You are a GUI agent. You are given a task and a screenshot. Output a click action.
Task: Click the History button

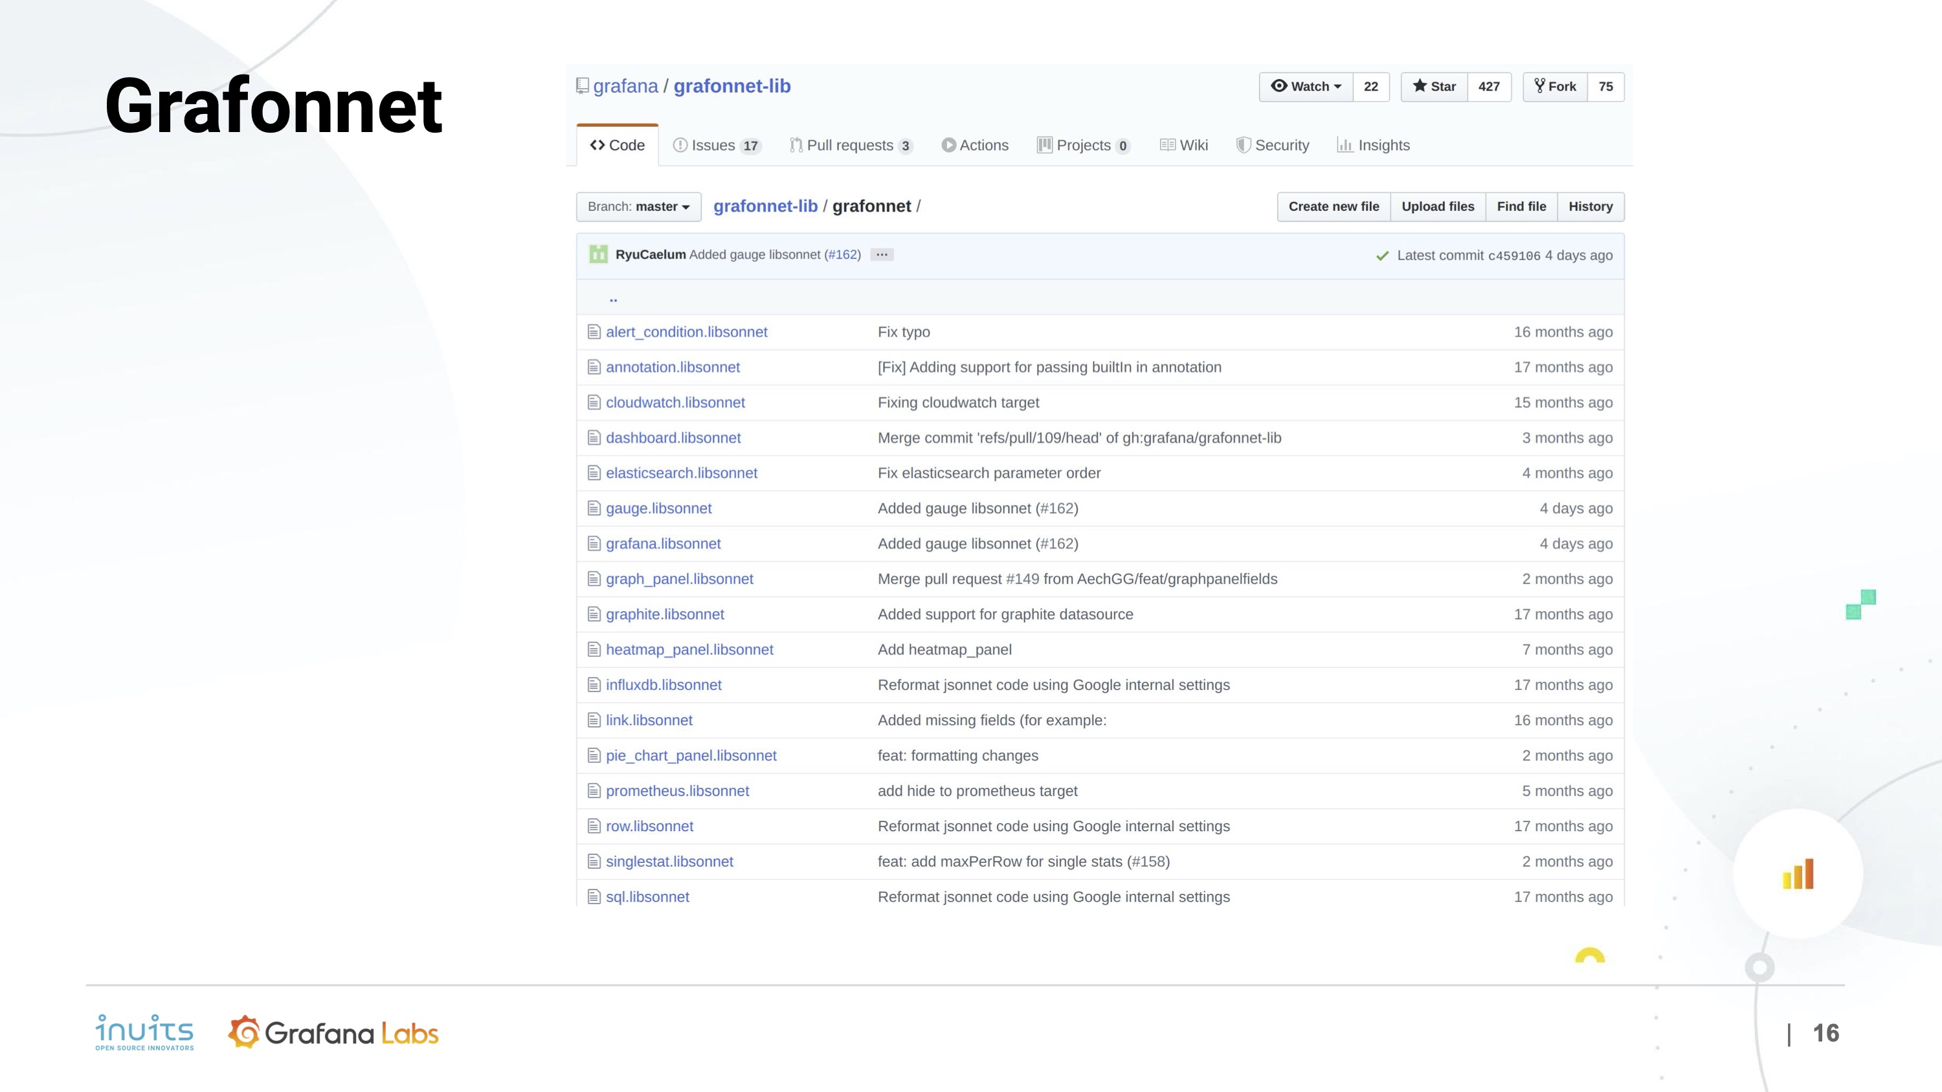tap(1590, 206)
